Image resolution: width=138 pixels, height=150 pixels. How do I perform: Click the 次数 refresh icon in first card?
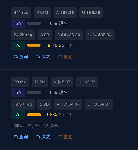(38, 57)
